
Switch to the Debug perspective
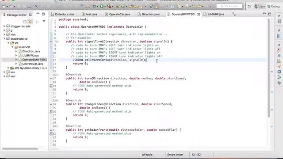click(x=273, y=7)
